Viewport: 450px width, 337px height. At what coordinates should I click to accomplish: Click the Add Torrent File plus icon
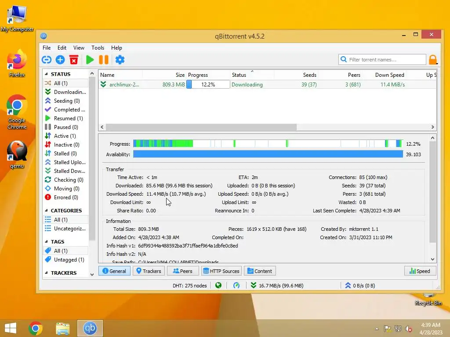pyautogui.click(x=60, y=60)
